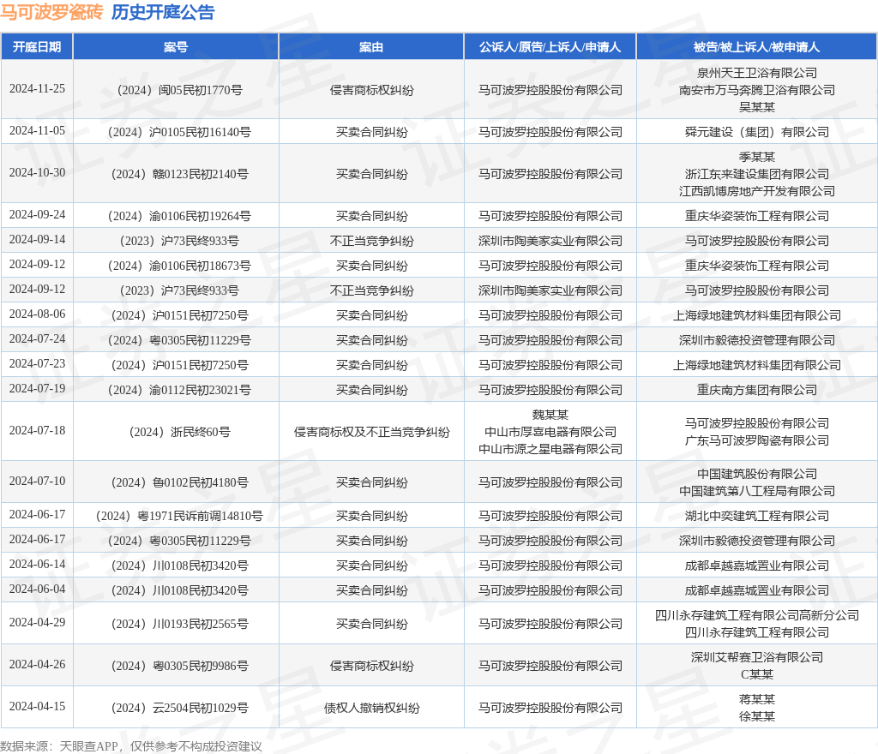The height and width of the screenshot is (754, 878).
Task: Select date 2024-04-26
Action: tap(37, 665)
